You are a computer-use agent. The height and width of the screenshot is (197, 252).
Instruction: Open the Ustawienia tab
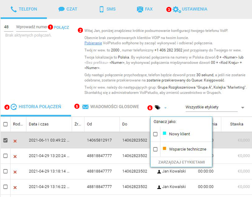click(x=194, y=9)
